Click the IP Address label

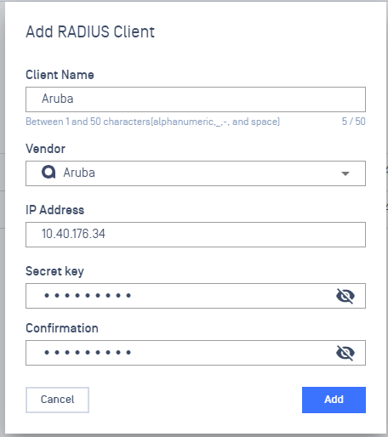[55, 210]
